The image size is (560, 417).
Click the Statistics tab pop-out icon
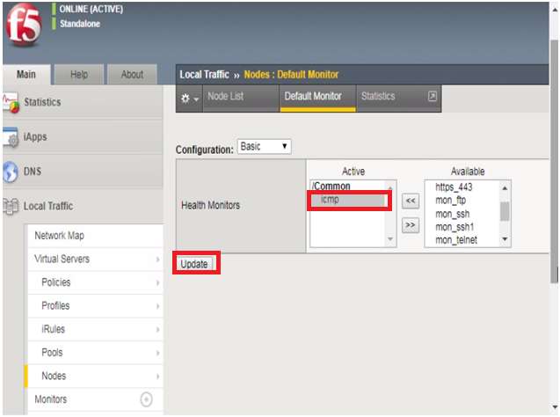[432, 97]
